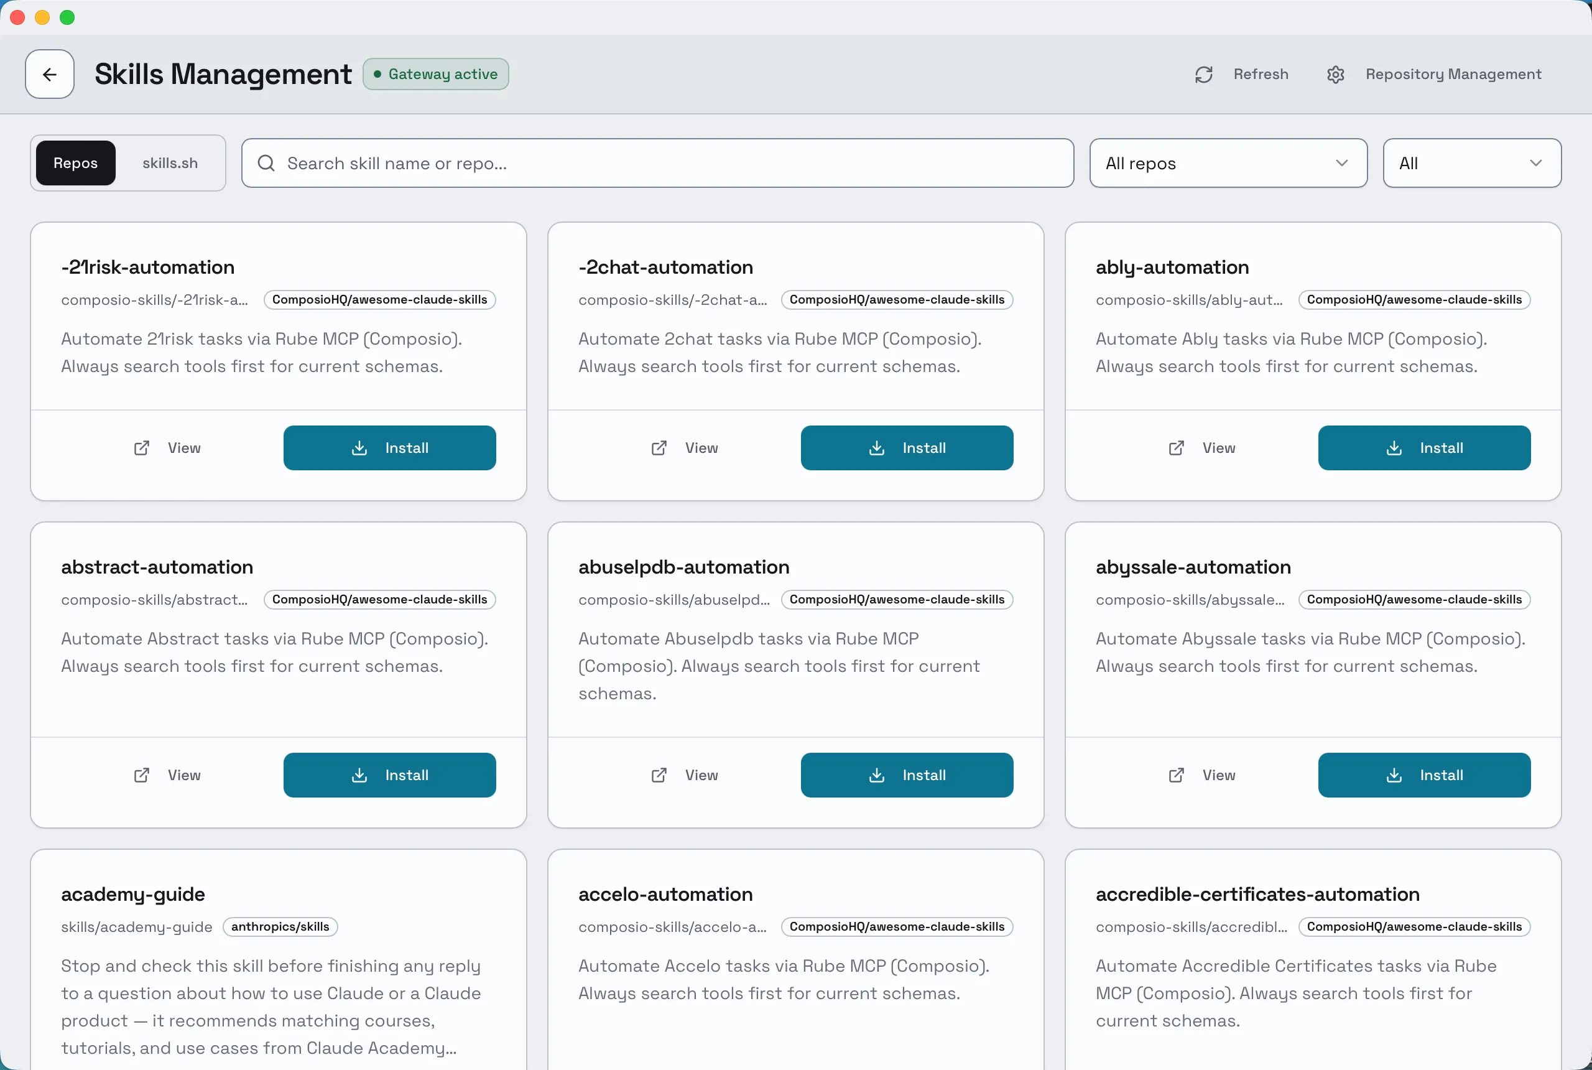Open the All filter dropdown
The height and width of the screenshot is (1070, 1592).
[1472, 163]
